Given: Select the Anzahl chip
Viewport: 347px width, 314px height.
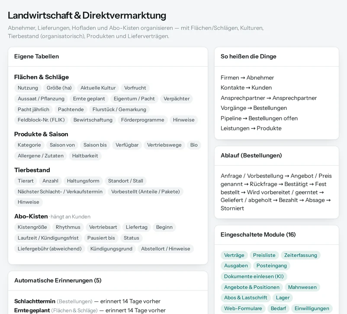Looking at the screenshot, I should pyautogui.click(x=51, y=181).
